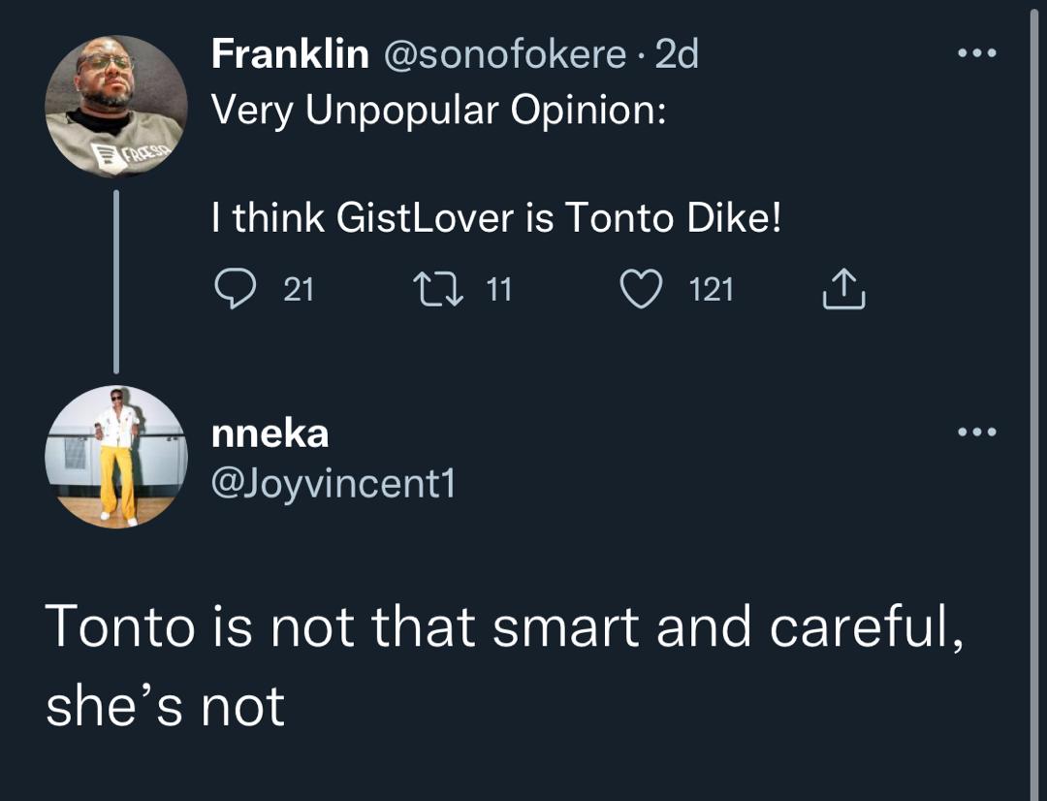
Task: Click the 21 replies count
Action: click(299, 289)
